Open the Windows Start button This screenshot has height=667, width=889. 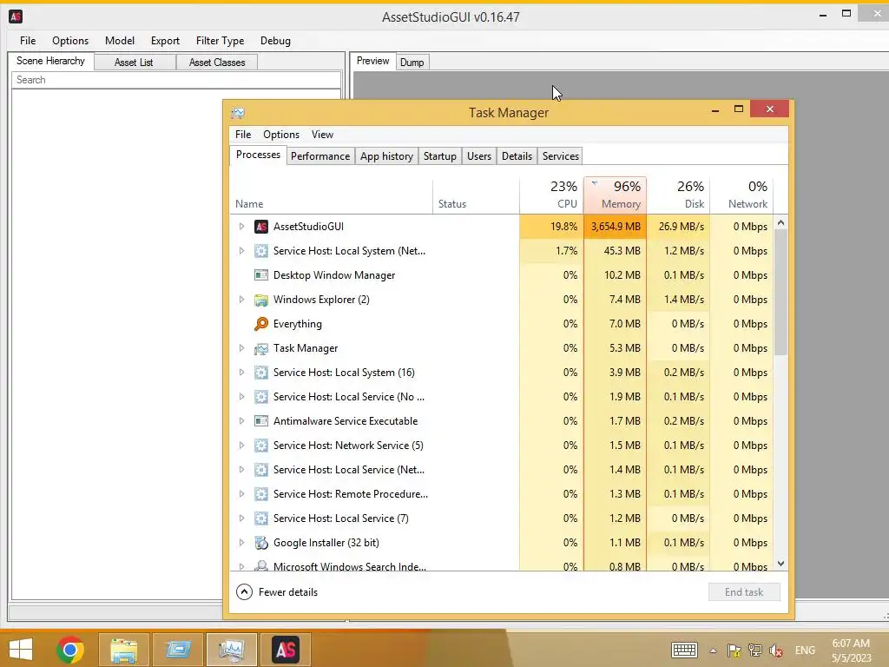[x=21, y=650]
